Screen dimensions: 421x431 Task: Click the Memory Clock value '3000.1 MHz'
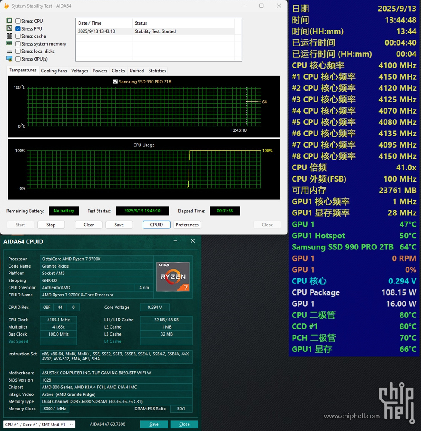point(55,409)
